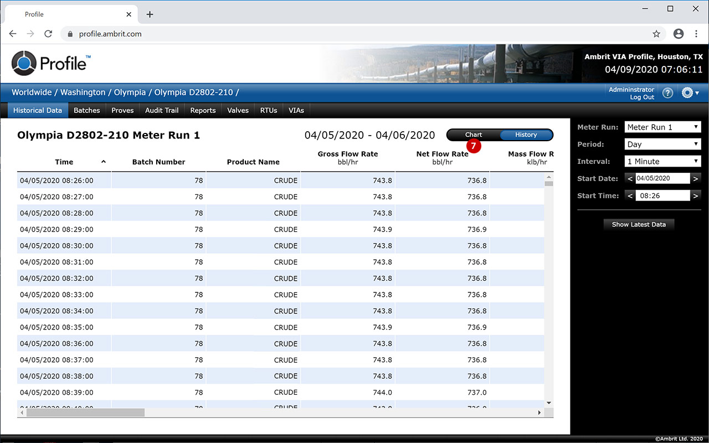Switch view to Chart
The height and width of the screenshot is (443, 709).
pos(474,135)
